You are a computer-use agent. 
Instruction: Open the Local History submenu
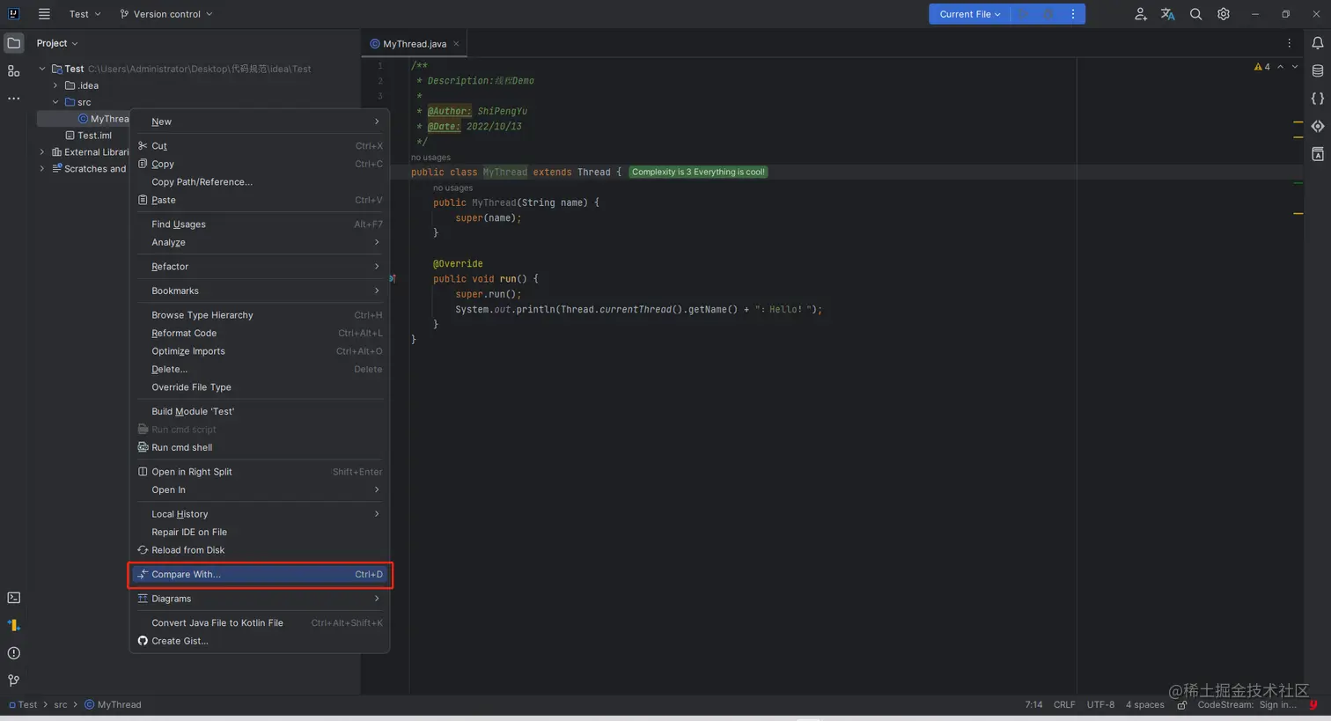pyautogui.click(x=260, y=514)
